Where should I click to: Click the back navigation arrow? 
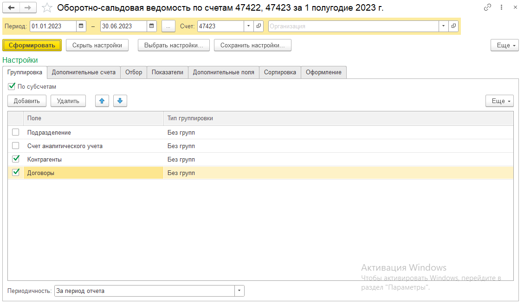pyautogui.click(x=12, y=7)
